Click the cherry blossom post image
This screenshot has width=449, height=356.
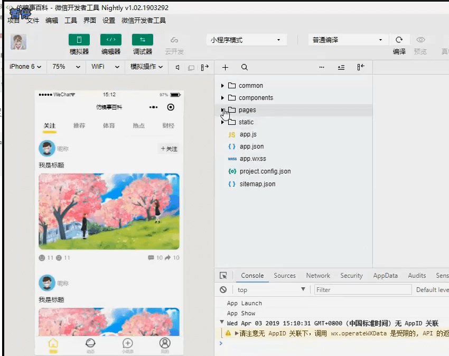(x=109, y=211)
